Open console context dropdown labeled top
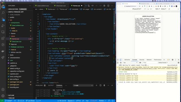The image size is (181, 102). click(x=130, y=63)
